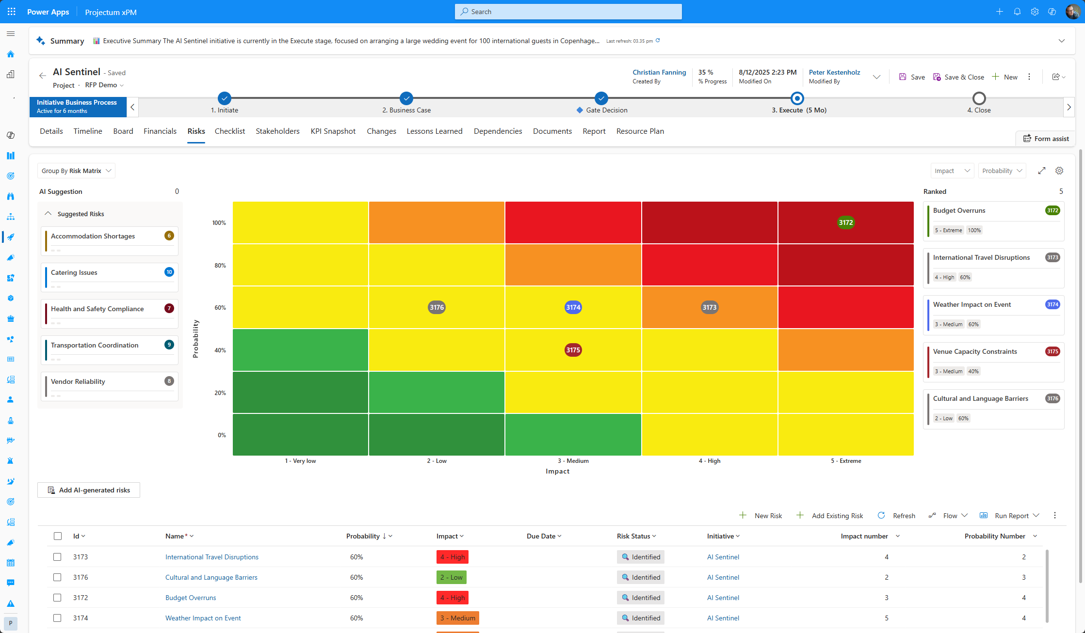Expand the risk matrix to full screen

pyautogui.click(x=1042, y=171)
